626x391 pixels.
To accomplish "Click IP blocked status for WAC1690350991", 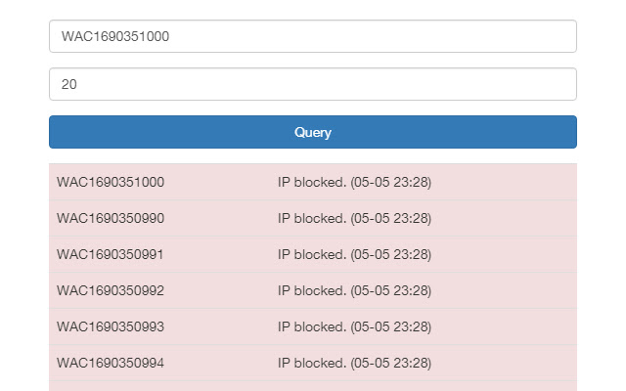I will coord(354,254).
